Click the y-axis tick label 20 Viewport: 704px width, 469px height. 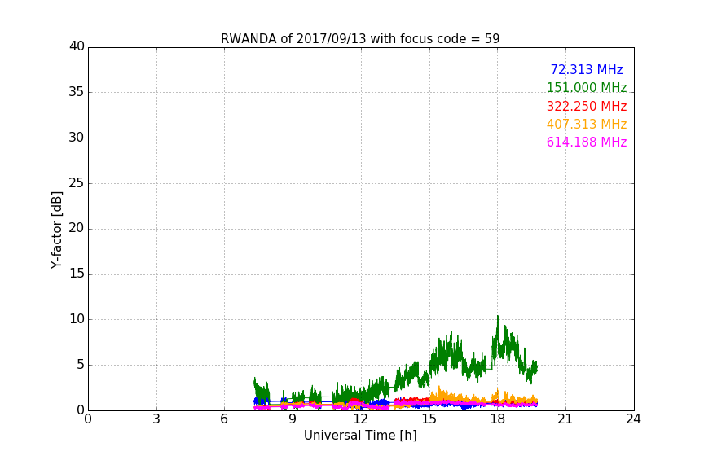[x=77, y=229]
